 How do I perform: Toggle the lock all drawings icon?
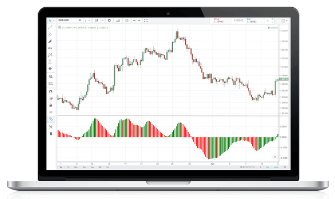pos(51,105)
